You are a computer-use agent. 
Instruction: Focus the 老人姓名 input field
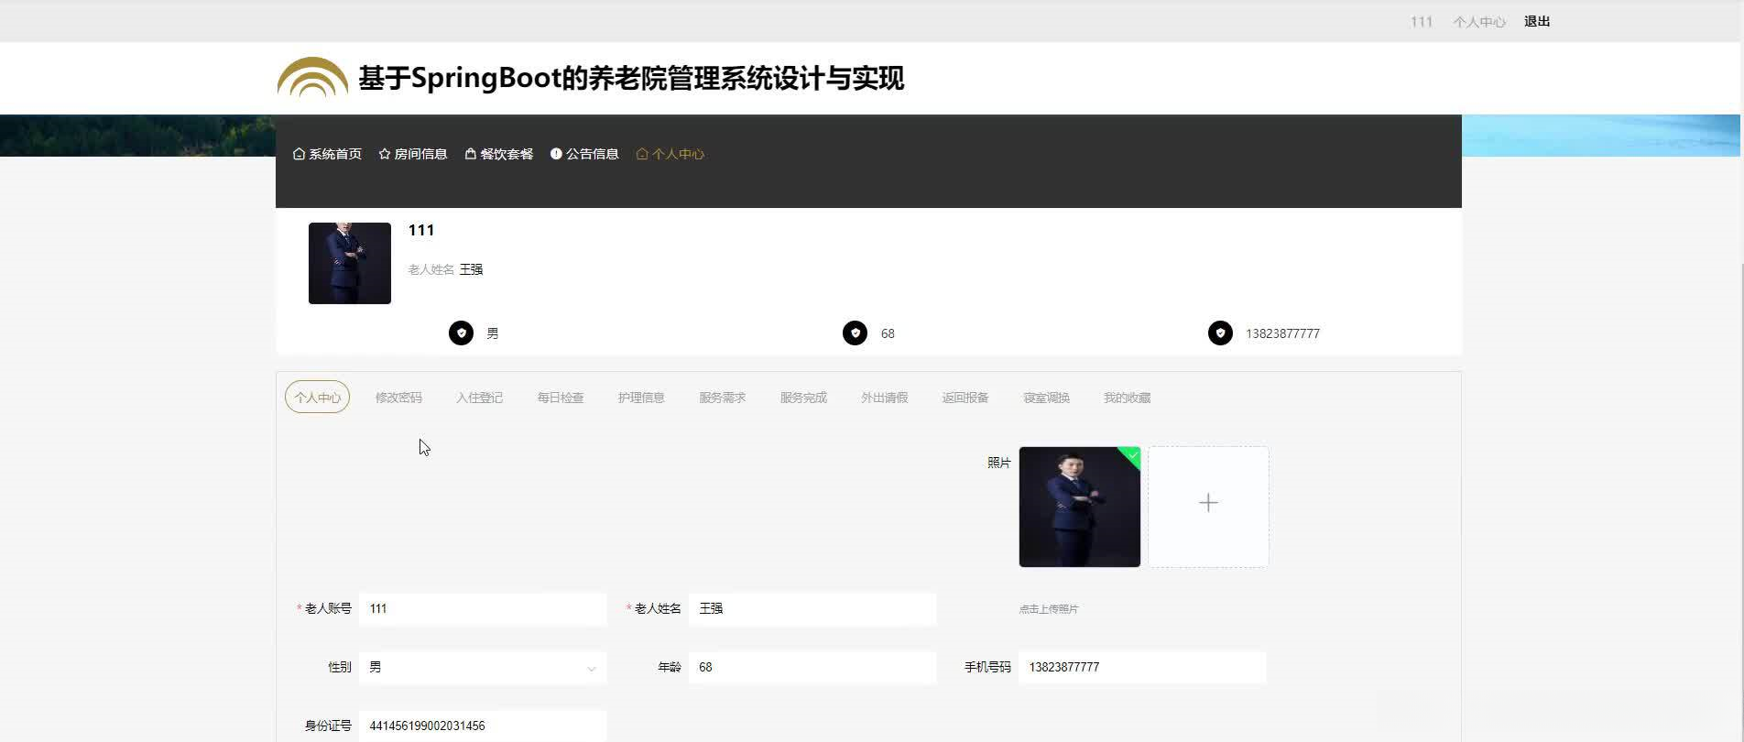click(812, 609)
